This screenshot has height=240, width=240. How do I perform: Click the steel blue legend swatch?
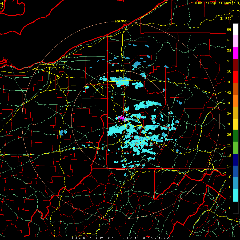pyautogui.click(x=235, y=183)
